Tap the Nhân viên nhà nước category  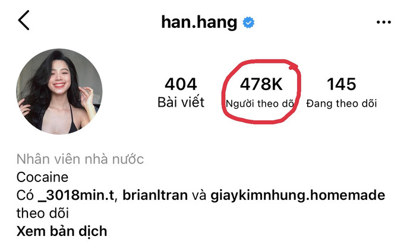[x=80, y=159]
